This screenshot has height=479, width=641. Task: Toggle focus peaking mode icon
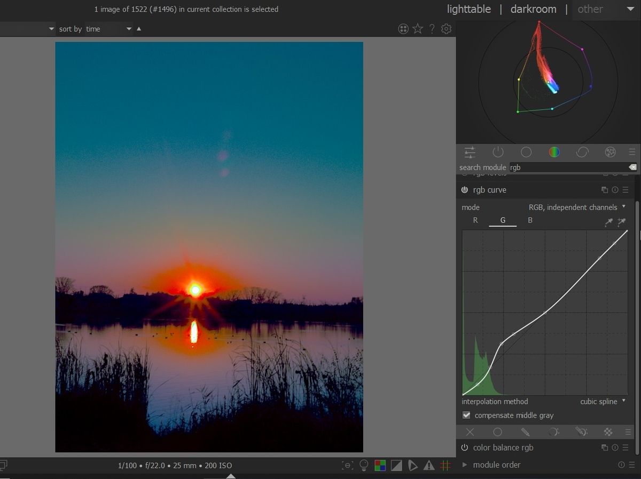pyautogui.click(x=348, y=466)
